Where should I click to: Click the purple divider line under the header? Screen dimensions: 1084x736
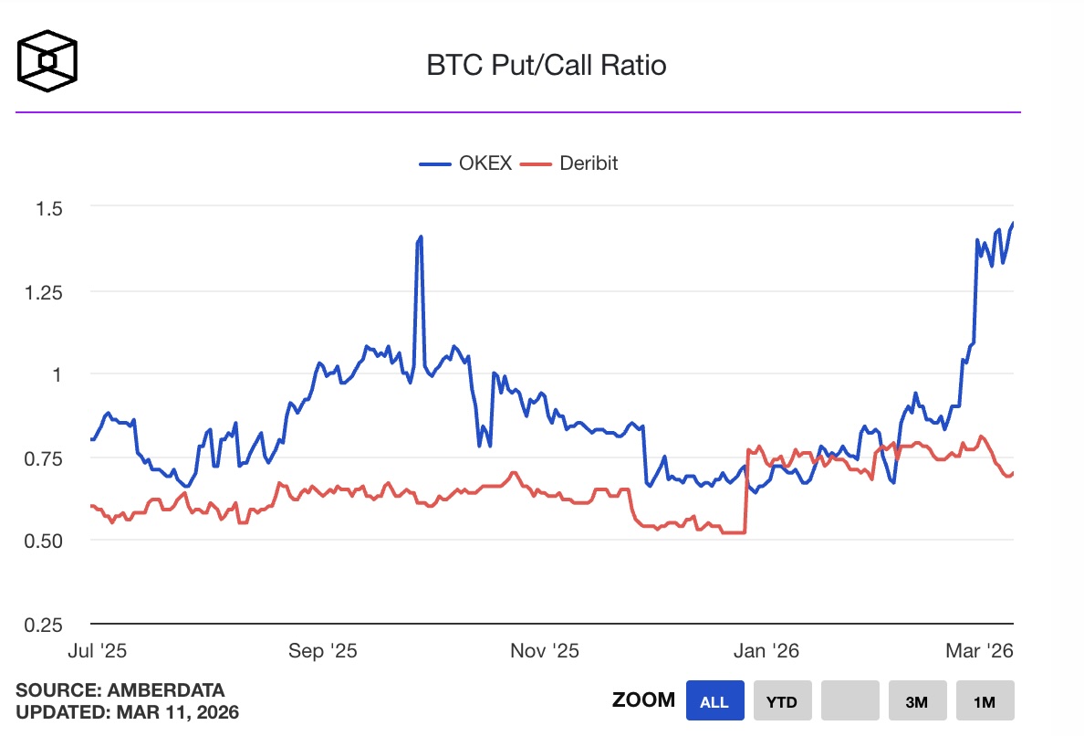(x=519, y=112)
